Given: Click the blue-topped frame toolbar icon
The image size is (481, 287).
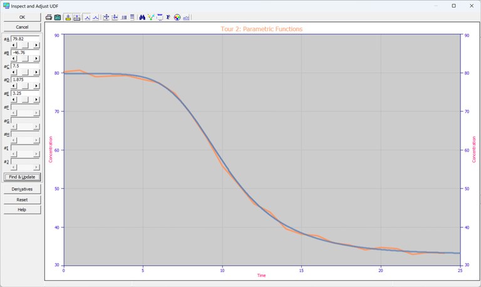Looking at the screenshot, I should (160, 18).
